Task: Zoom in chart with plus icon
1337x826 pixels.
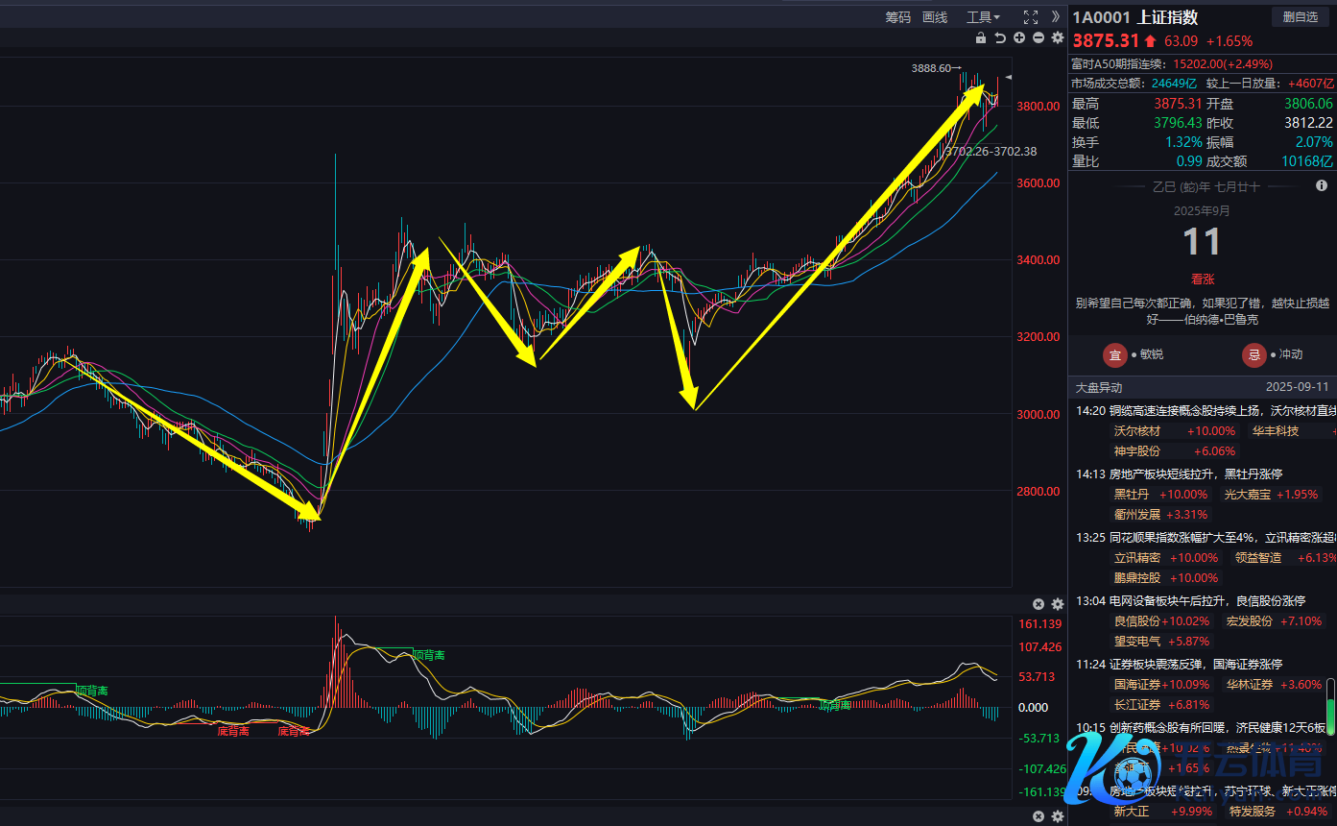Action: (1019, 38)
